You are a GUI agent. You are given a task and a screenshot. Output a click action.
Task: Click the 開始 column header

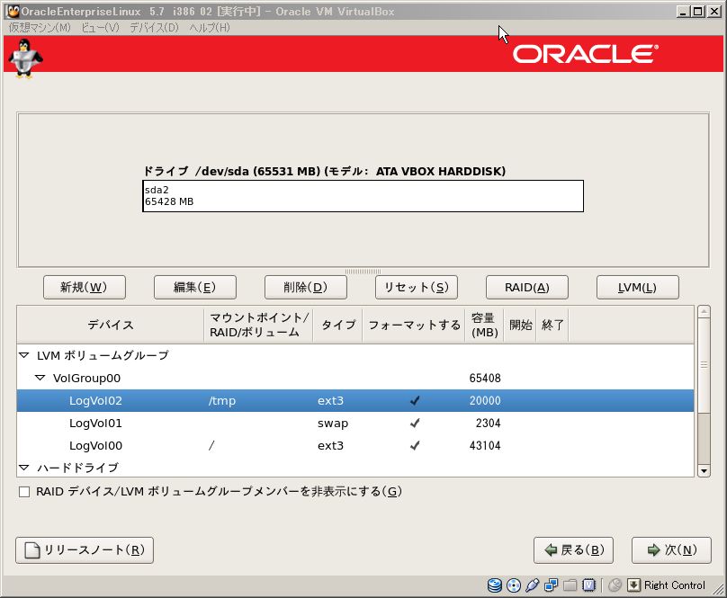(x=520, y=325)
